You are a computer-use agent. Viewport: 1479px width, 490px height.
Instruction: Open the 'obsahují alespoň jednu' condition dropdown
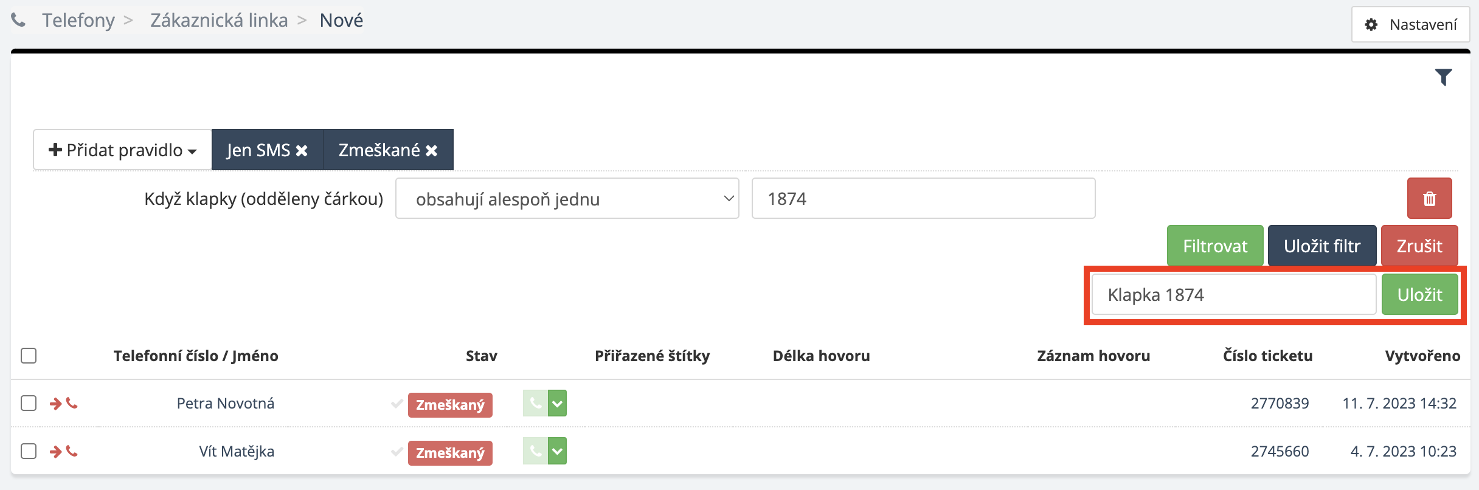coord(567,199)
